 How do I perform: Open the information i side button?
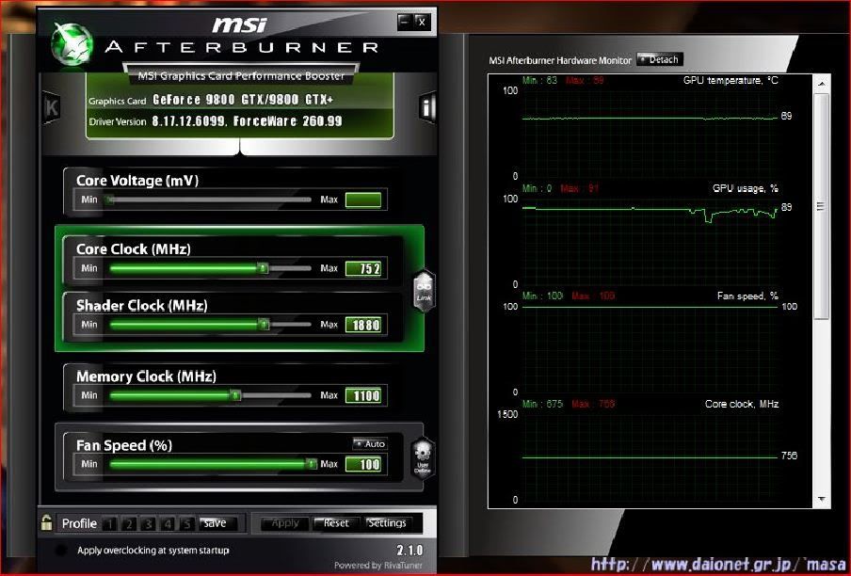tap(427, 108)
